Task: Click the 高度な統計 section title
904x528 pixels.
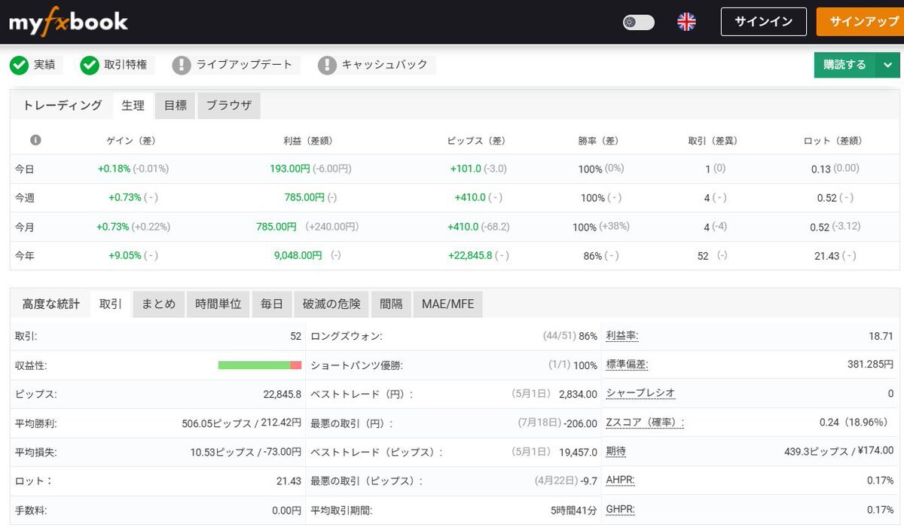Action: [x=50, y=304]
